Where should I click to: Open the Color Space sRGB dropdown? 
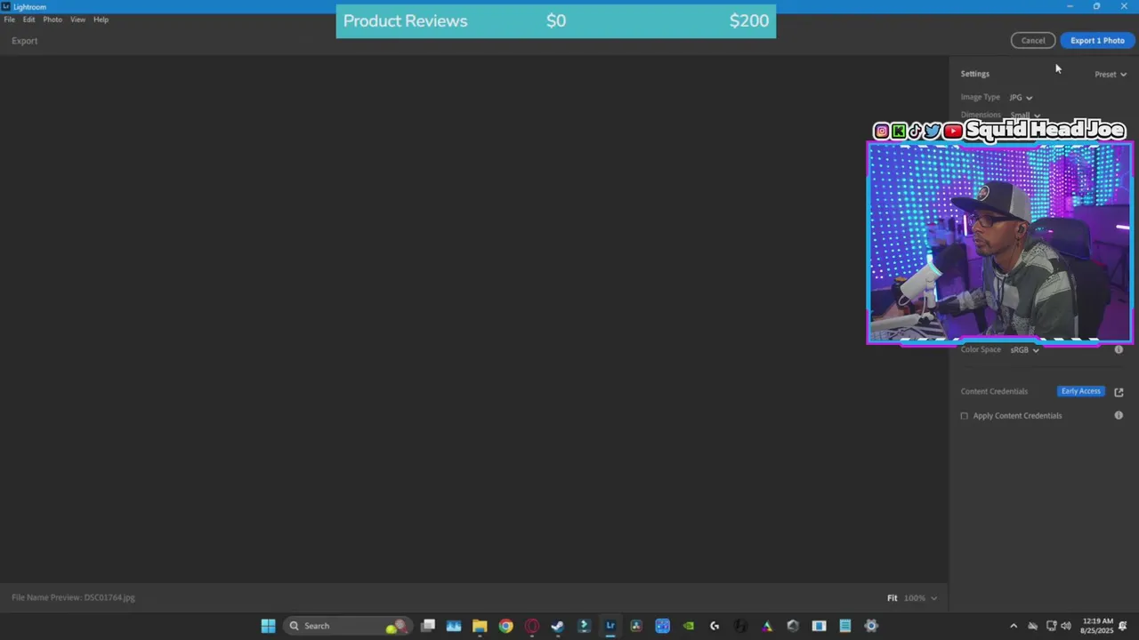pyautogui.click(x=1024, y=350)
